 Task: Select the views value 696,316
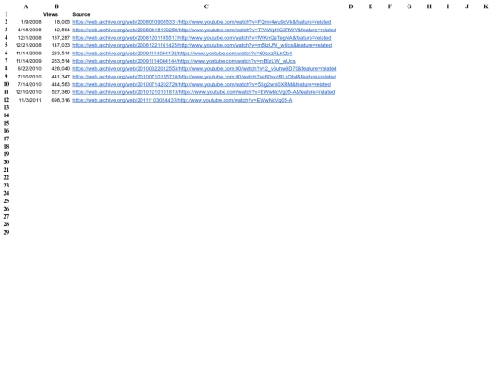click(x=61, y=100)
